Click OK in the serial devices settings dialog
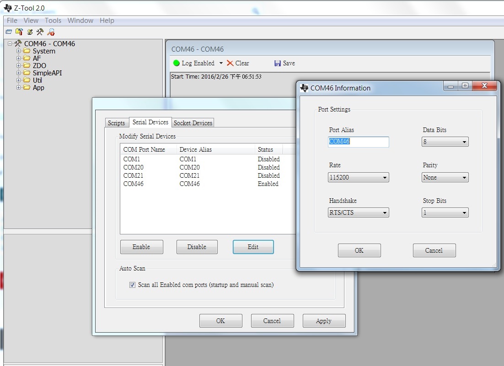 pos(220,321)
